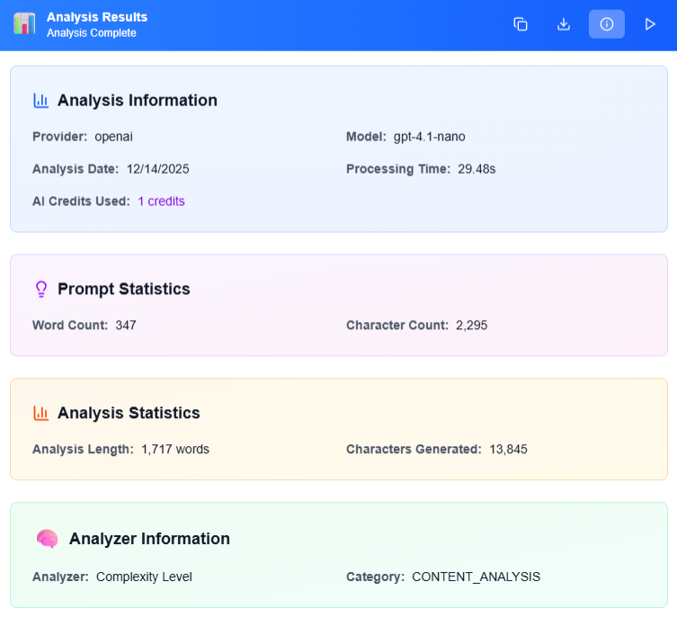677x617 pixels.
Task: Click the provider value 'openai'
Action: (x=113, y=137)
